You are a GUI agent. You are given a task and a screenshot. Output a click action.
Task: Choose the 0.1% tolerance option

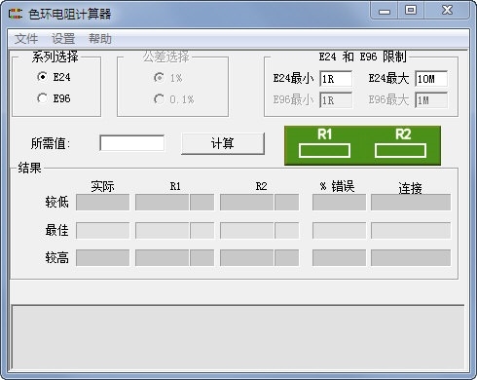159,99
